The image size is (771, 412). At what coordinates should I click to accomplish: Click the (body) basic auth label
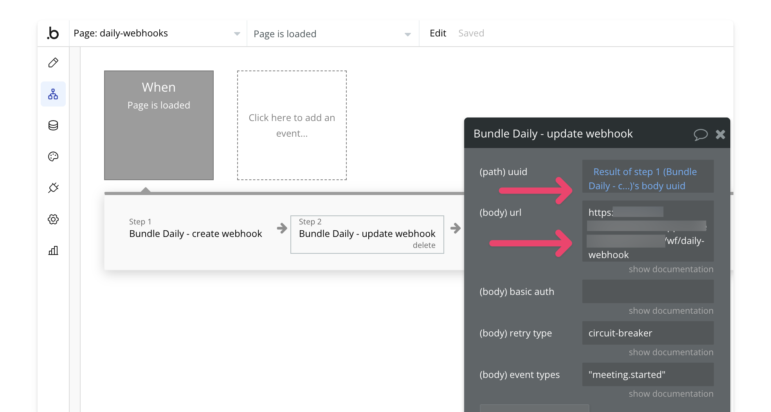(517, 292)
